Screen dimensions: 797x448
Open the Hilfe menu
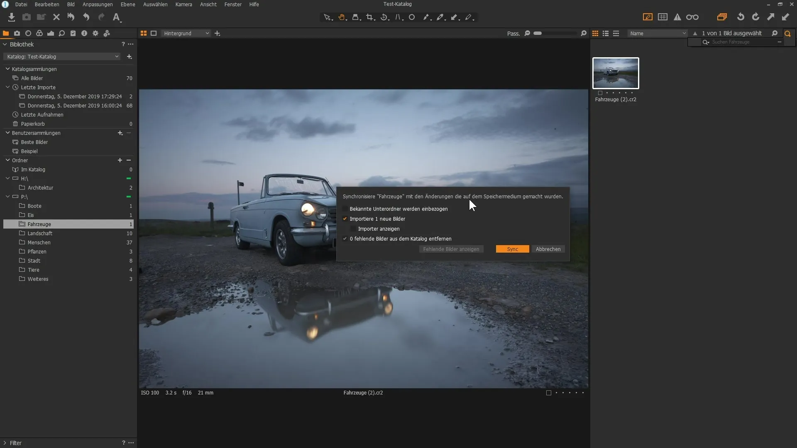(x=254, y=4)
